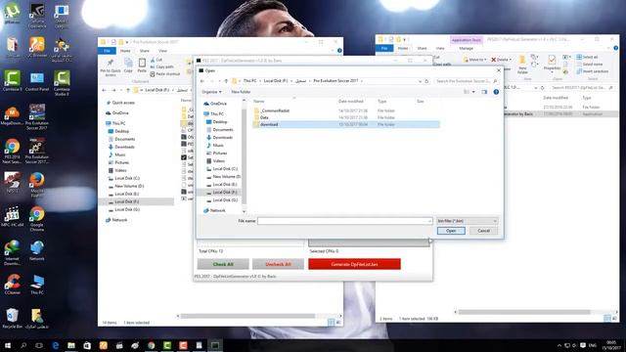Click the Delete button in right Explorer ribbon
This screenshot has height=352, width=626.
[x=501, y=60]
